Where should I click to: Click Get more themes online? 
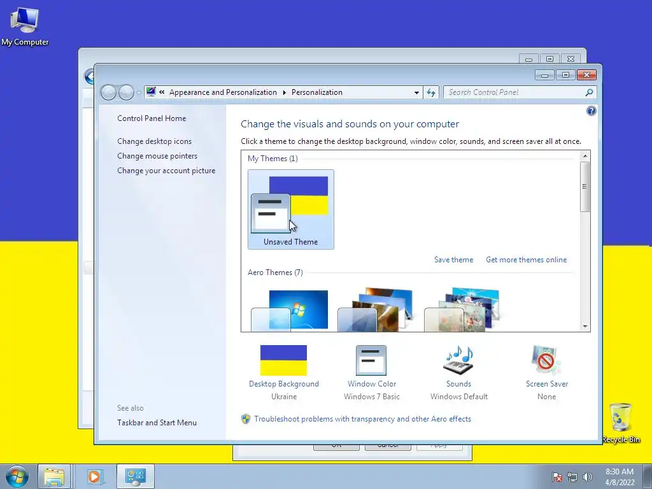[x=527, y=260]
